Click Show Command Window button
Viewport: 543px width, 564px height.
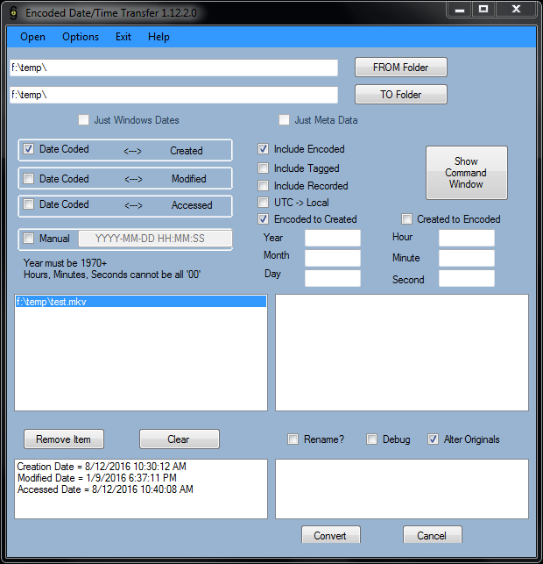pyautogui.click(x=467, y=173)
